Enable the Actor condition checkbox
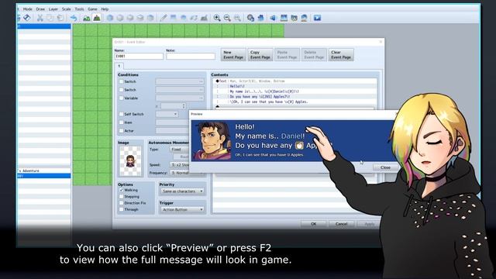Viewport: 496px width, 279px height. [121, 131]
